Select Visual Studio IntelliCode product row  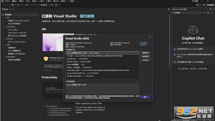click(x=102, y=73)
